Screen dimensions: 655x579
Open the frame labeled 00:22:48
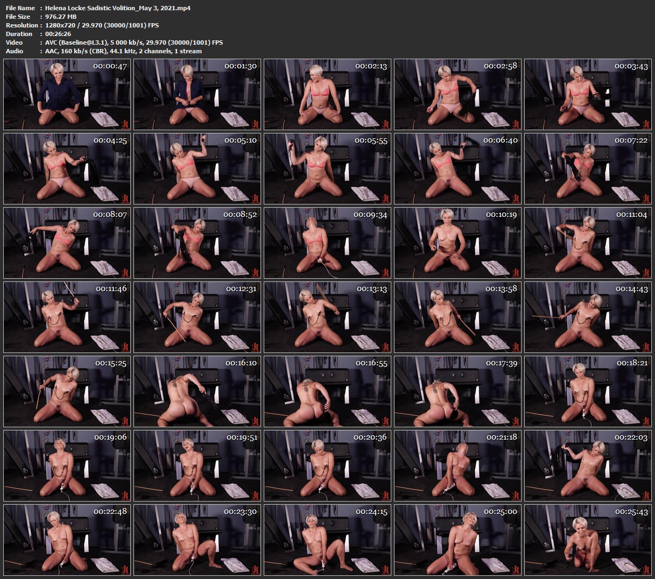point(67,540)
